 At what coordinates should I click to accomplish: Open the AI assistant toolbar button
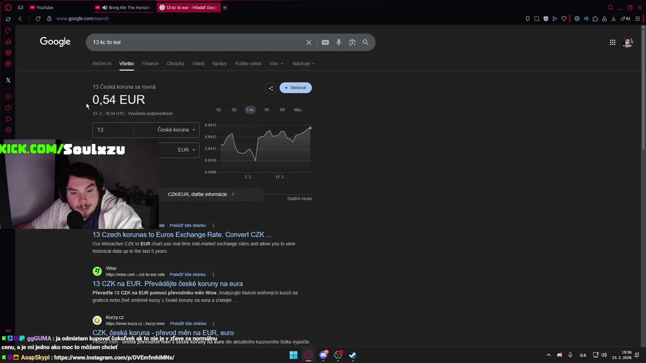[x=625, y=19]
